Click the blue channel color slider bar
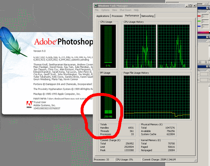Image resolution: width=210 pixels, height=166 pixels. [x=199, y=26]
